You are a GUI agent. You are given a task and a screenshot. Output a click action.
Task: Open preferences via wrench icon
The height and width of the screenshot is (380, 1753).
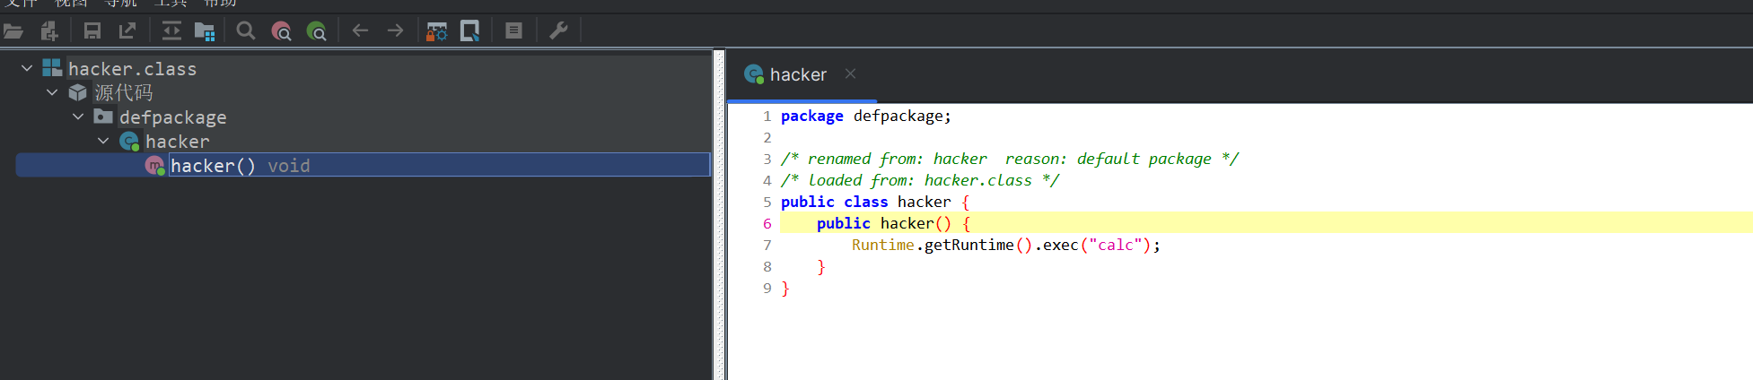[x=558, y=31]
